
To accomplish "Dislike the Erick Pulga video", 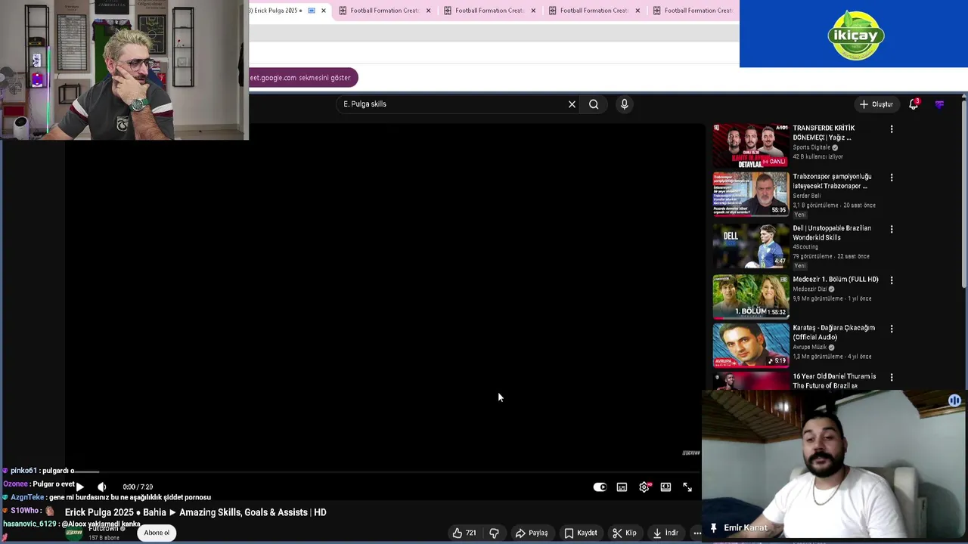I will click(x=494, y=533).
